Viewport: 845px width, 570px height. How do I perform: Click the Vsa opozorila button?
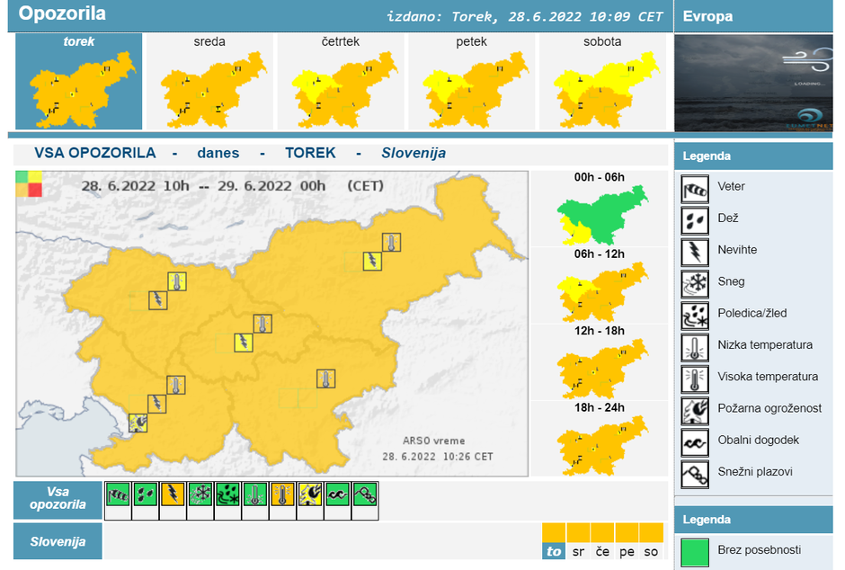[x=58, y=499]
